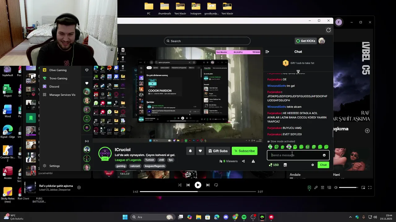Mute Spotify volume speaker icon
The height and width of the screenshot is (222, 396).
point(336,187)
